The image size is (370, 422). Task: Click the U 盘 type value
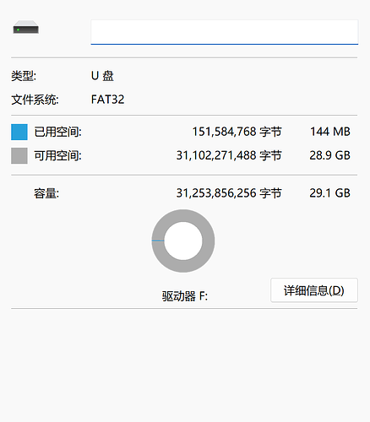coord(102,76)
